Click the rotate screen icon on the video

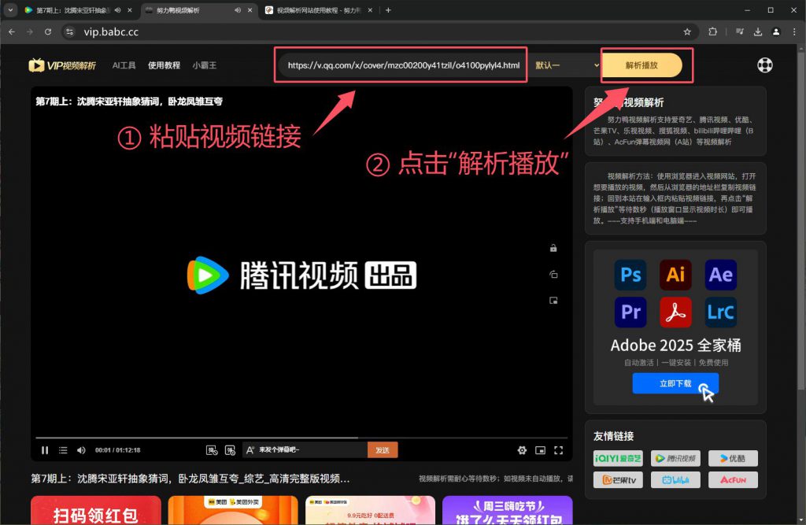(x=553, y=275)
